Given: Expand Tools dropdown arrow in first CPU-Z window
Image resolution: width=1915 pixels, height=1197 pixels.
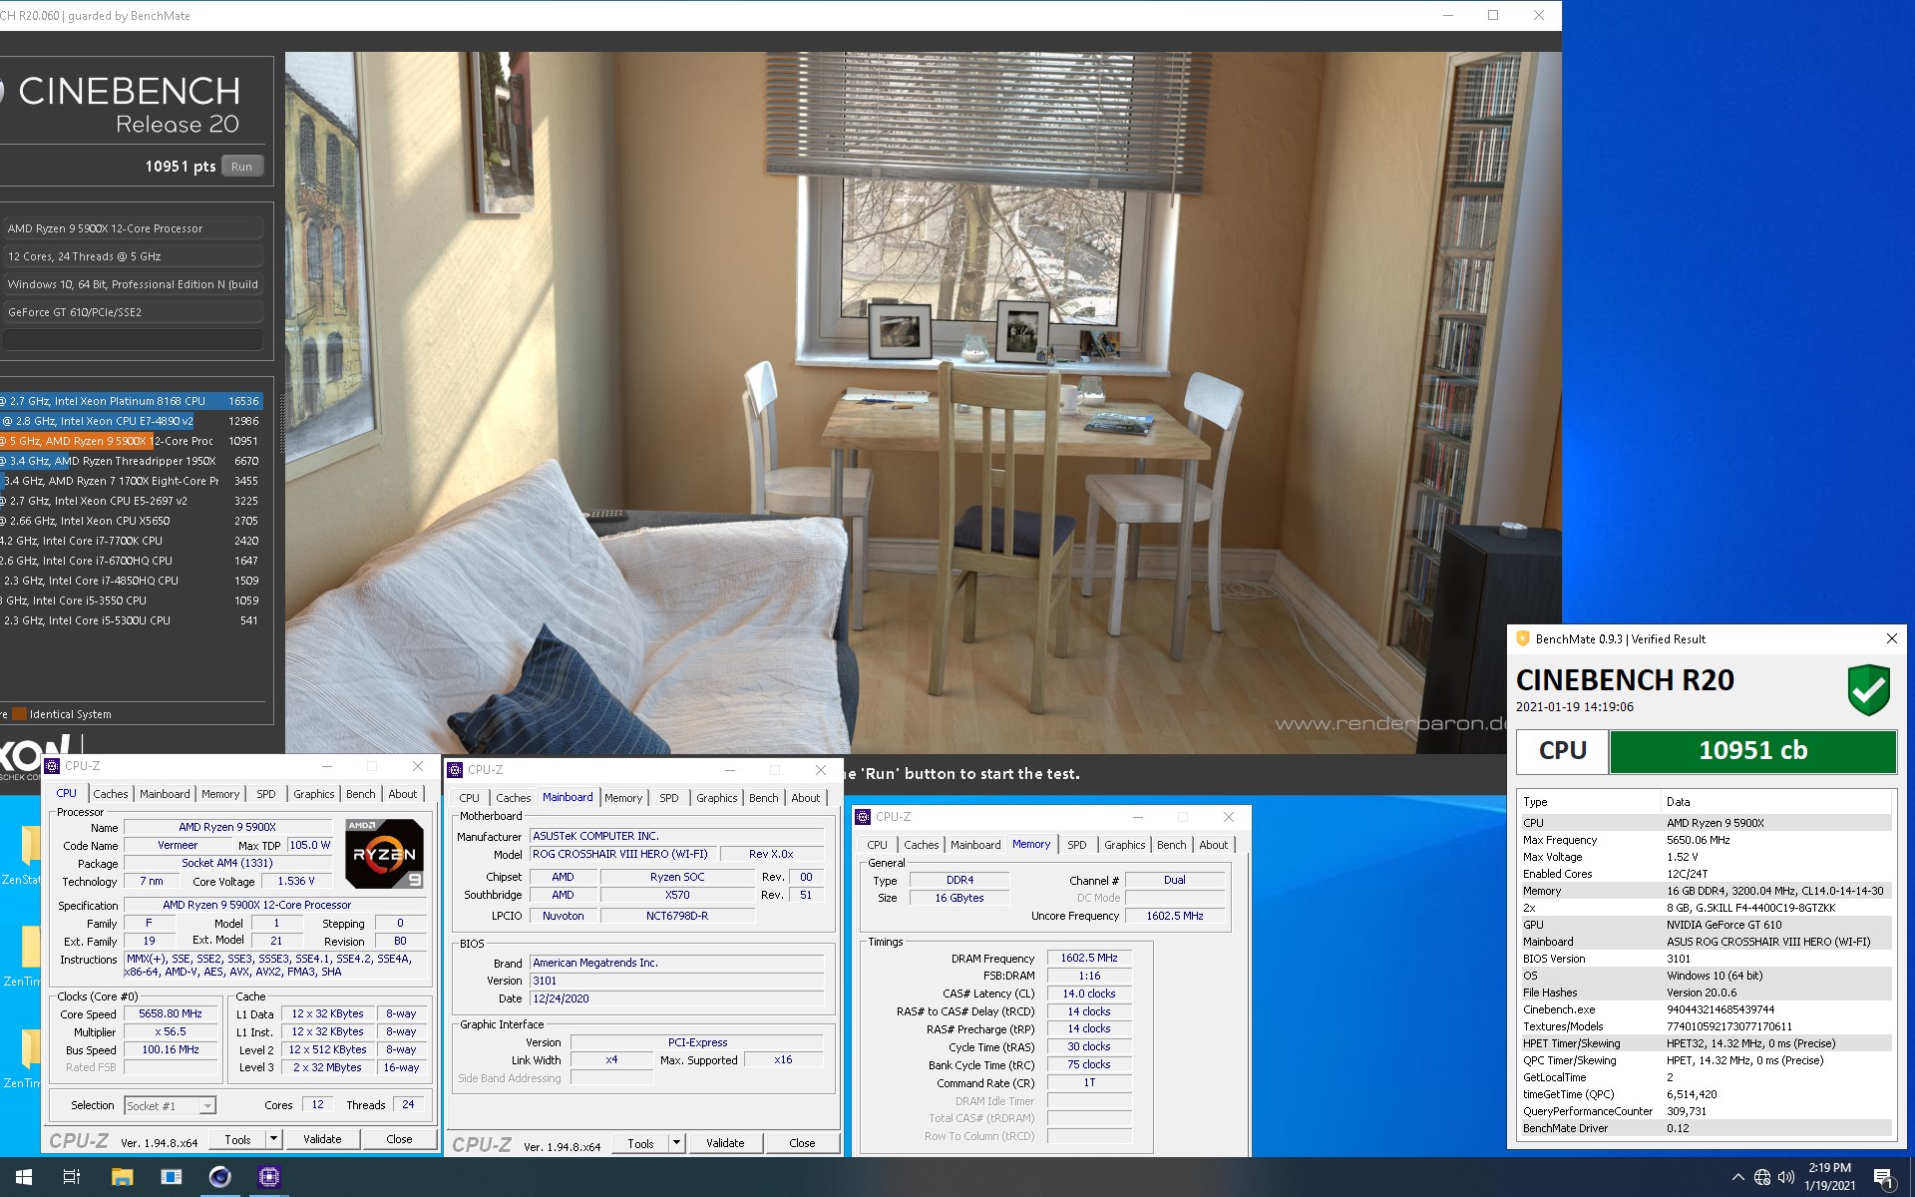Looking at the screenshot, I should point(273,1138).
